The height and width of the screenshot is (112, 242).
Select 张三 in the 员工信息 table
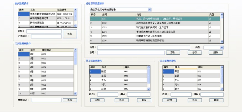pos(118,71)
